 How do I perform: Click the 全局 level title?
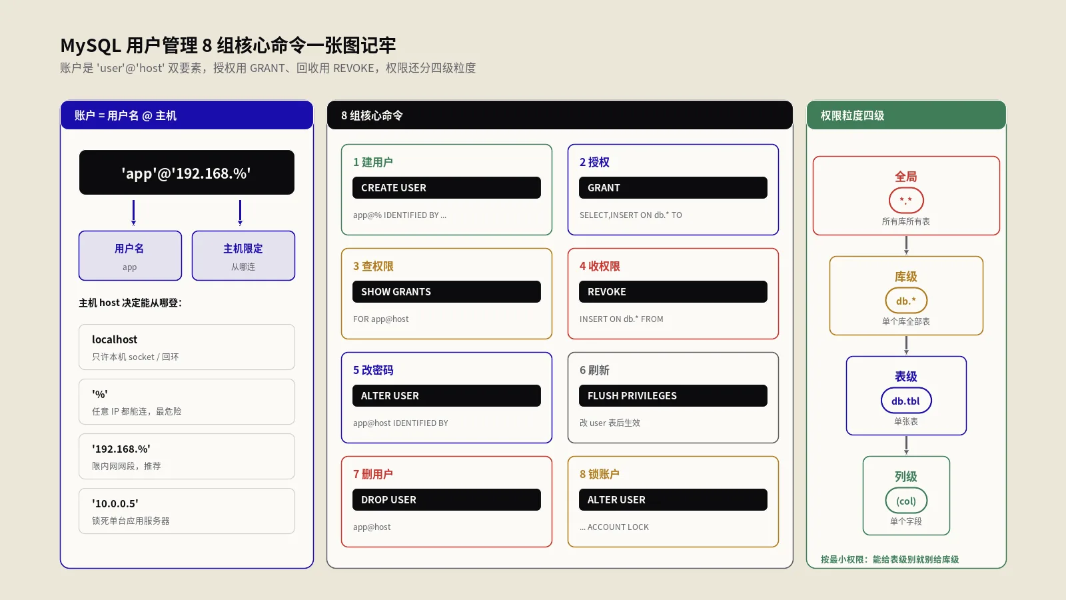point(906,177)
